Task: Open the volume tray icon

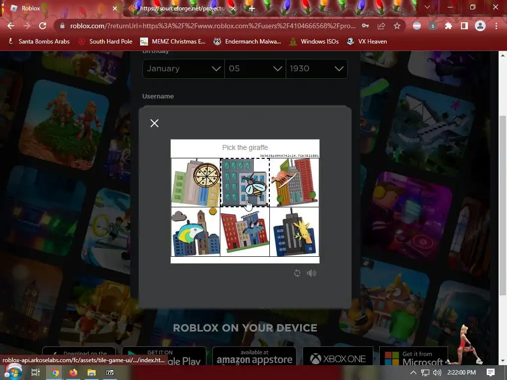Action: 437,373
